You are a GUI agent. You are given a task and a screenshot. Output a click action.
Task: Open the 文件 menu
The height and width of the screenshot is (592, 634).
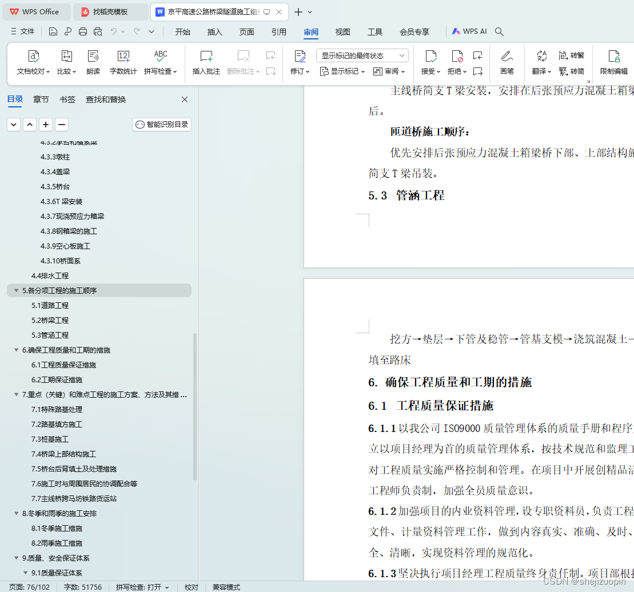(23, 31)
